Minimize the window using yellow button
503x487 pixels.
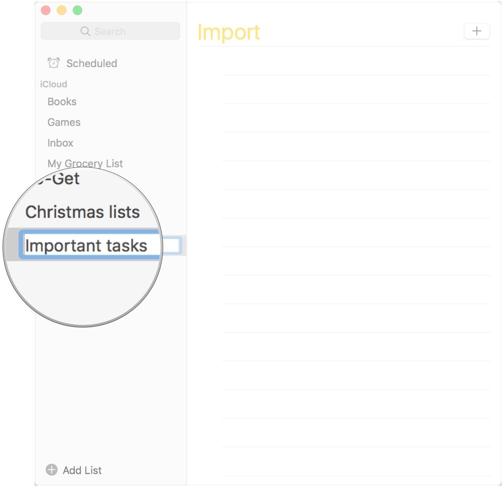(x=61, y=10)
